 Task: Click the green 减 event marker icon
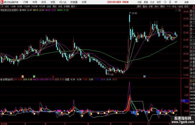pyautogui.click(x=34, y=76)
